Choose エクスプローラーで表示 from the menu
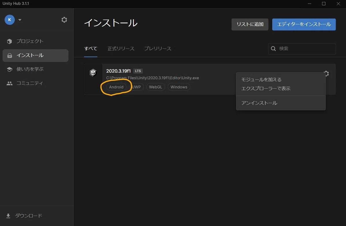Screen dimensions: 346x226 281,89
